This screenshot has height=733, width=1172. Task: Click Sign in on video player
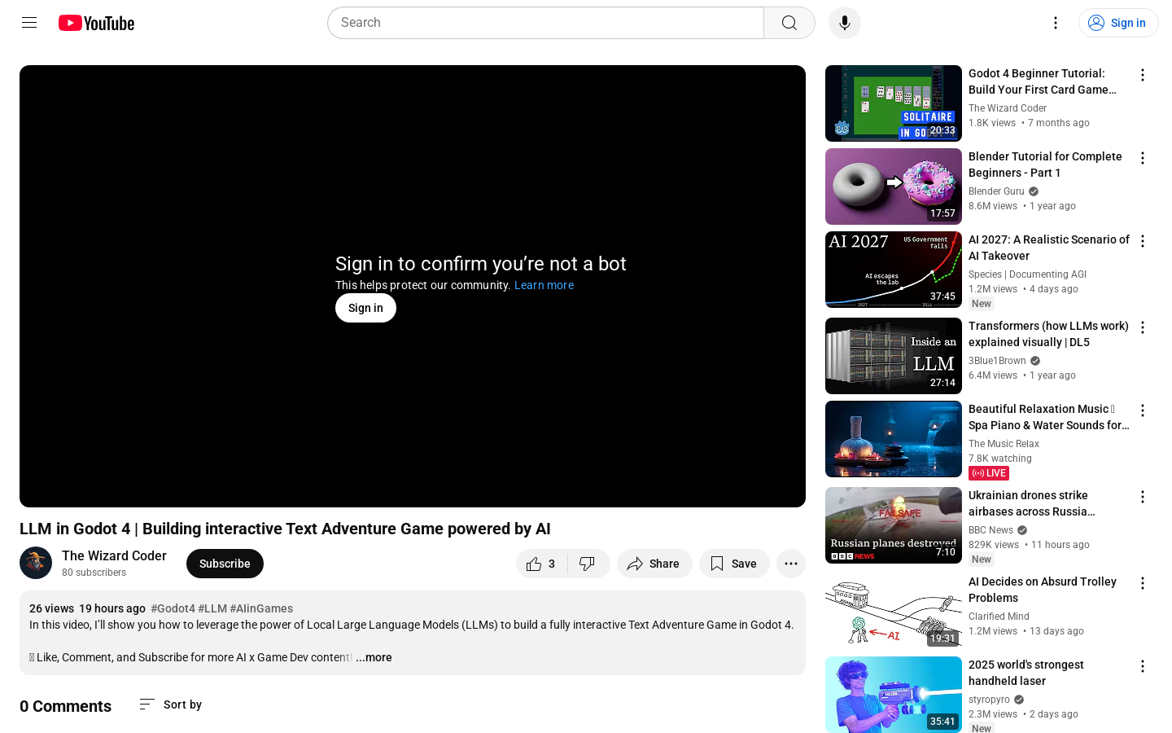tap(365, 308)
